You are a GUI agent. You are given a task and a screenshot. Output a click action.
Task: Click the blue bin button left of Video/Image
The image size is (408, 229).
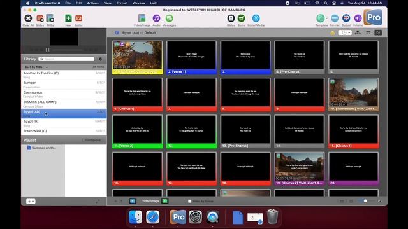click(x=133, y=201)
